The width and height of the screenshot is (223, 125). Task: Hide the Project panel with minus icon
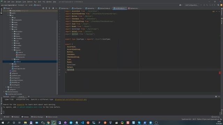[x=56, y=8]
